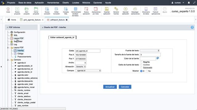Screen dimensions: 197x110
Task: Click the blue help question mark icon
Action: tap(192, 27)
